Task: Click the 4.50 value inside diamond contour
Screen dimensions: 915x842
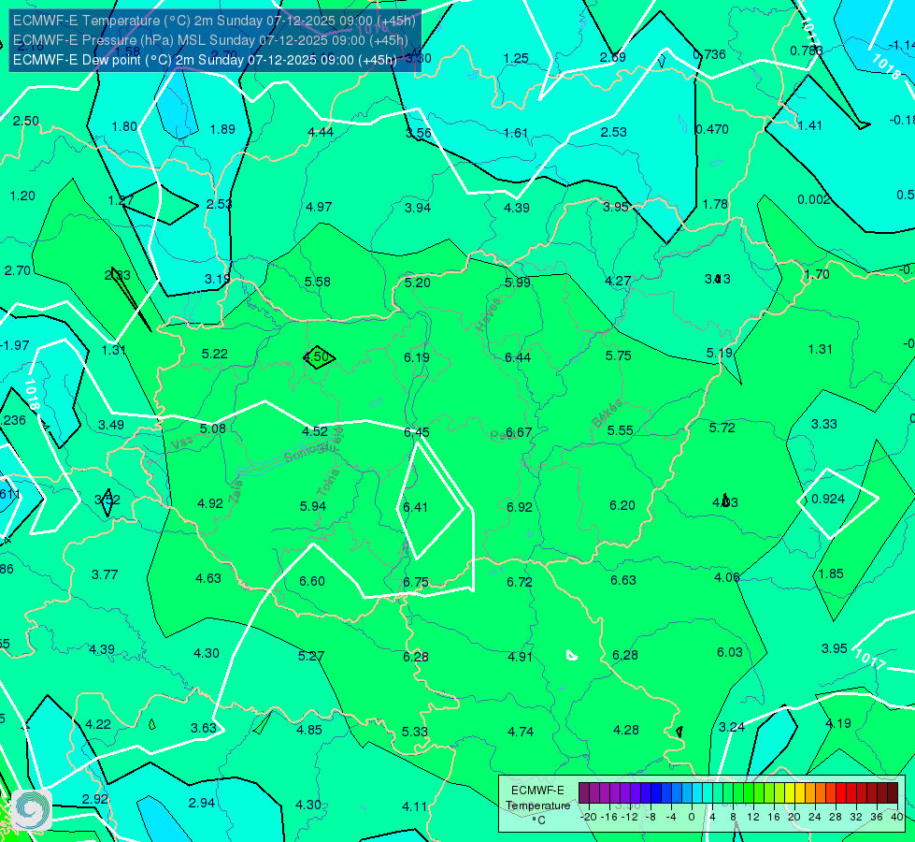Action: (318, 356)
